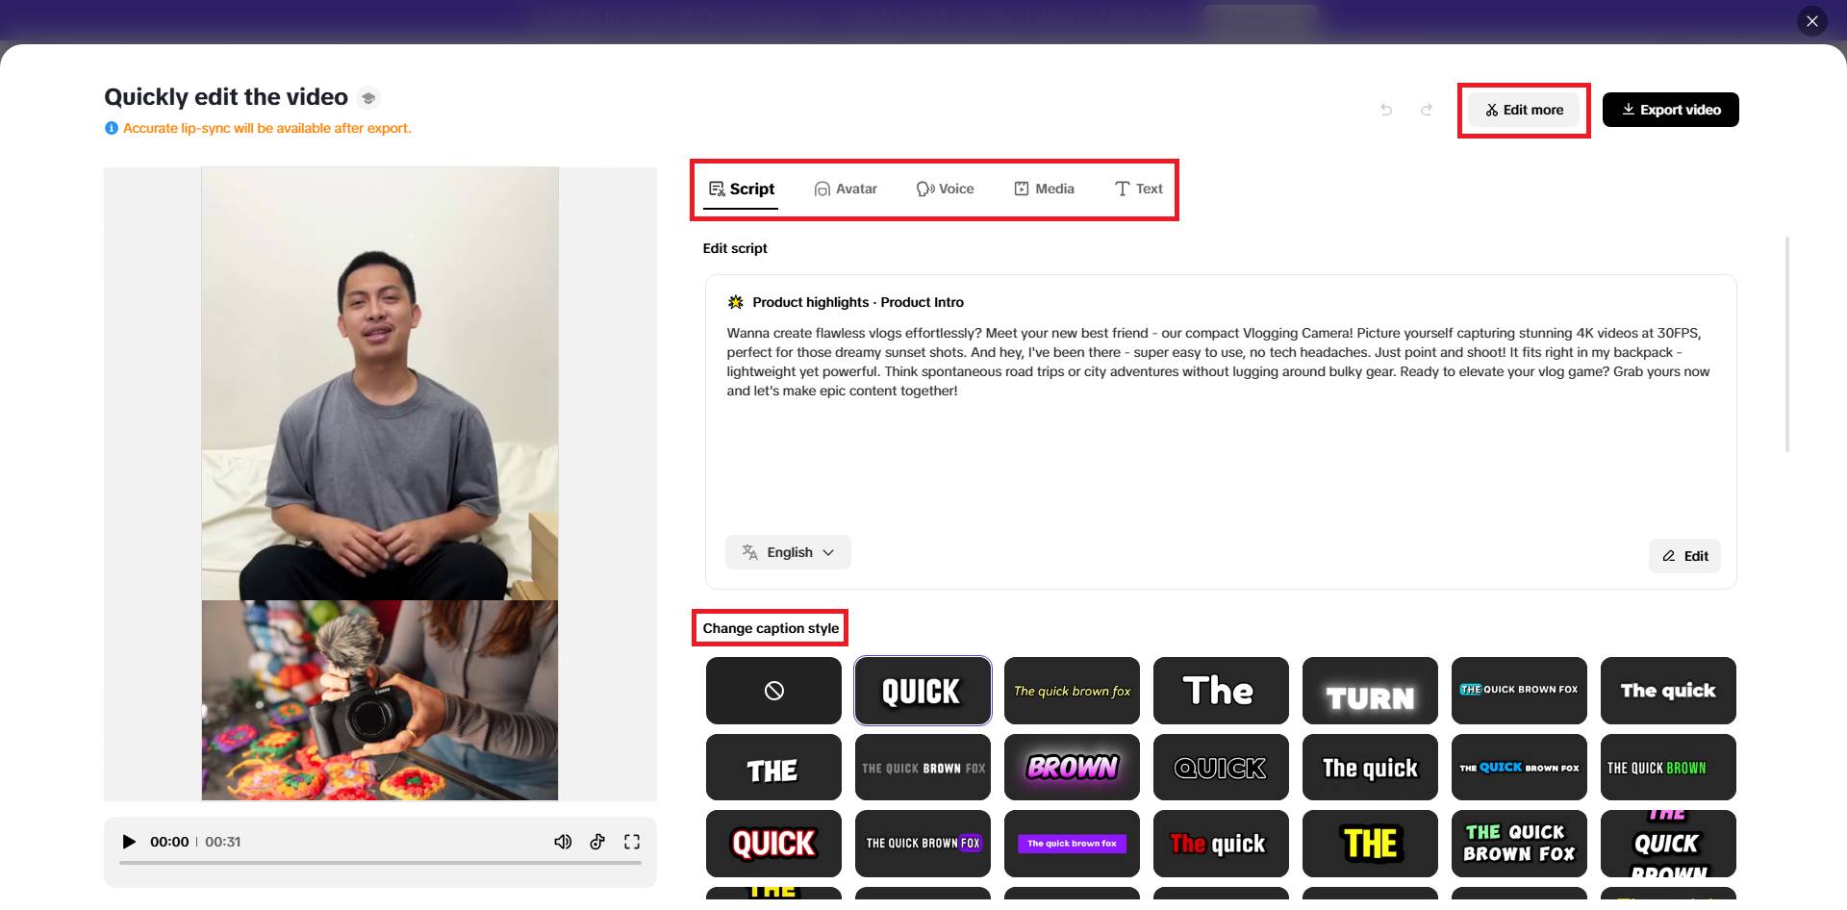Image resolution: width=1847 pixels, height=910 pixels.
Task: Select the white bold QUICK caption style
Action: (923, 691)
